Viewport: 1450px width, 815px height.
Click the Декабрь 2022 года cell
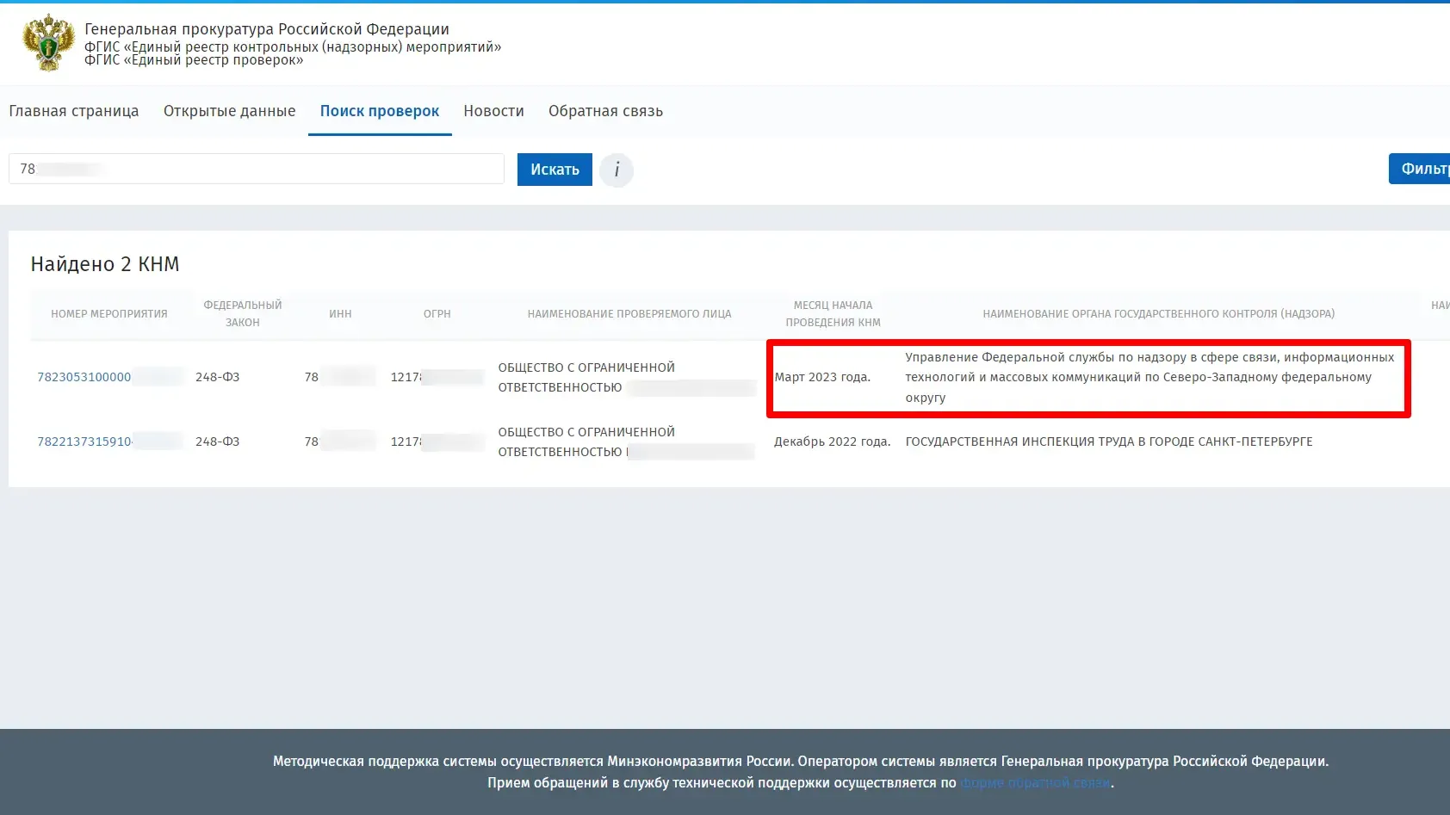click(832, 441)
